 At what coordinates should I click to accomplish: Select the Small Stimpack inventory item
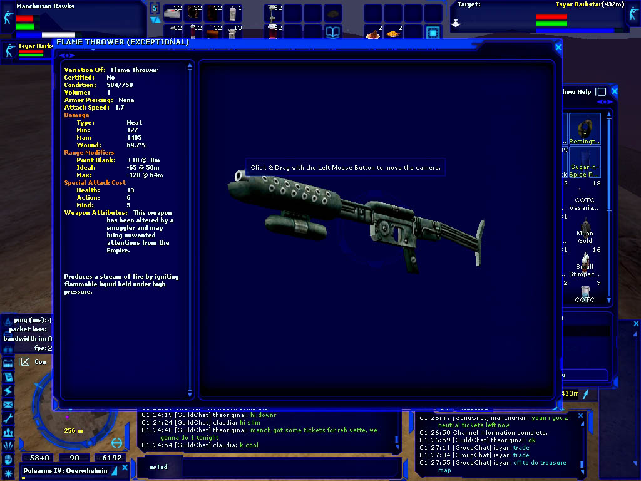tap(585, 262)
